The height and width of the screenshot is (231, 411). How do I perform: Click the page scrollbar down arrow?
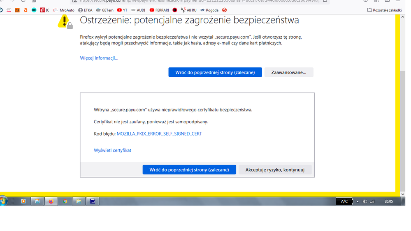(x=403, y=194)
